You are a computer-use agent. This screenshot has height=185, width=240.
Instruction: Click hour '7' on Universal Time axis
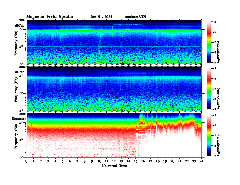click(78, 161)
